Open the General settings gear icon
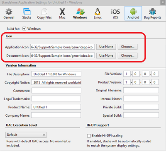Viewport: 166px width, 156px height. click(9, 12)
